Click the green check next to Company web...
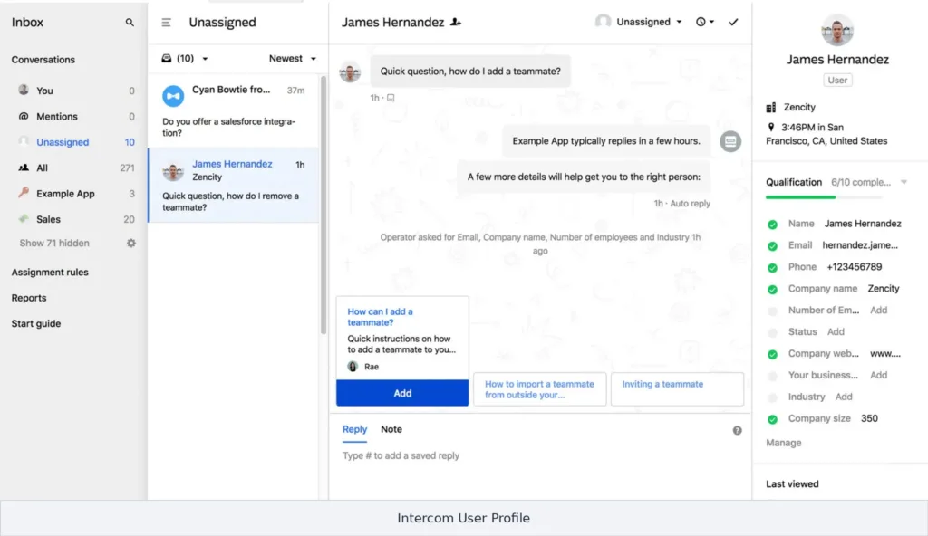This screenshot has height=536, width=928. click(772, 354)
